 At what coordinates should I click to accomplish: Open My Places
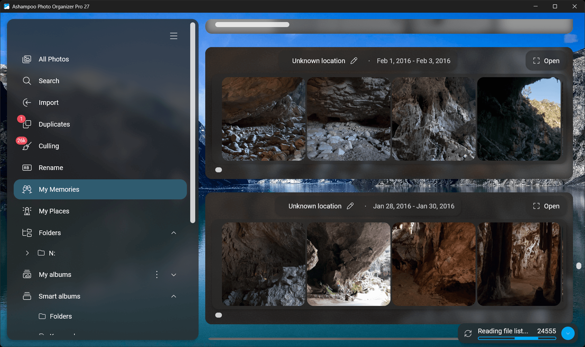[100, 211]
